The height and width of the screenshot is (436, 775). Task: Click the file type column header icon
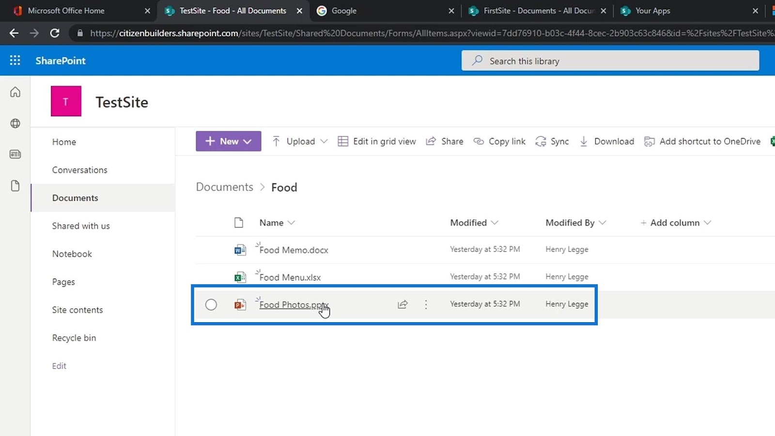pos(238,223)
